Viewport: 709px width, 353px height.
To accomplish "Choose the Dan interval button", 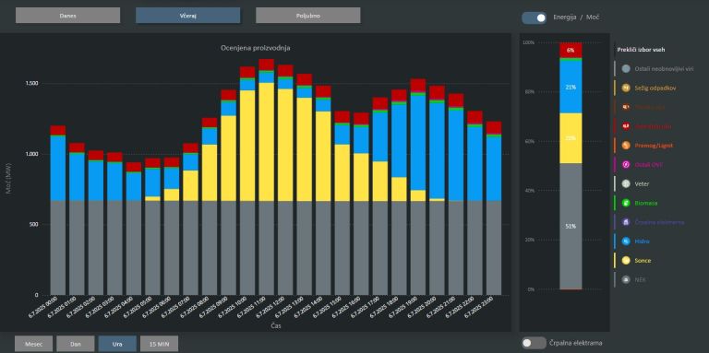I will 76,344.
